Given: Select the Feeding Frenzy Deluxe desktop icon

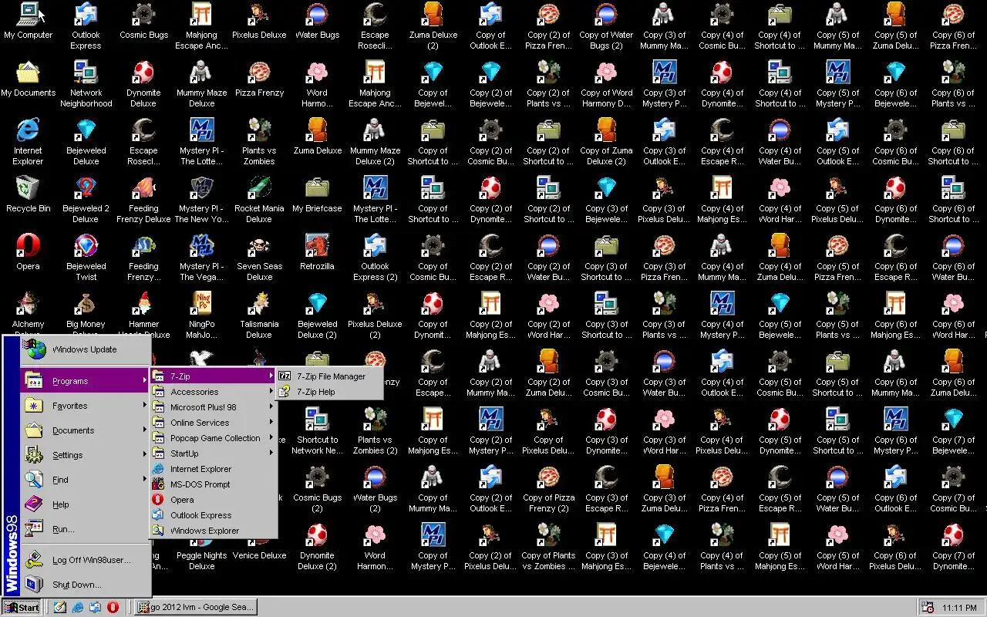Looking at the screenshot, I should (x=143, y=200).
